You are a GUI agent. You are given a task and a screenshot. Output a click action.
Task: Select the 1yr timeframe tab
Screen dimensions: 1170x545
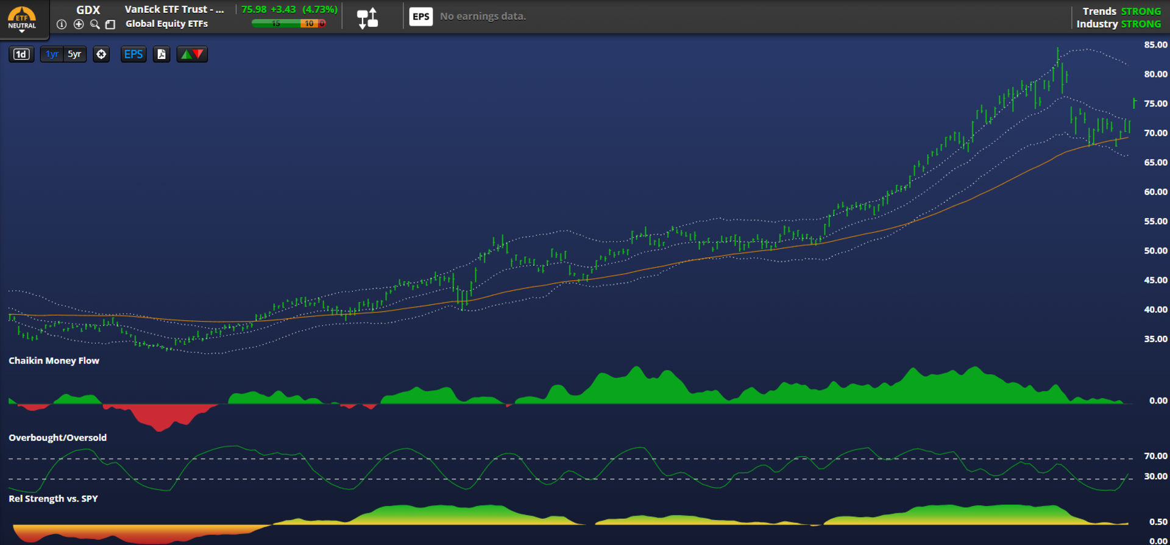coord(52,54)
